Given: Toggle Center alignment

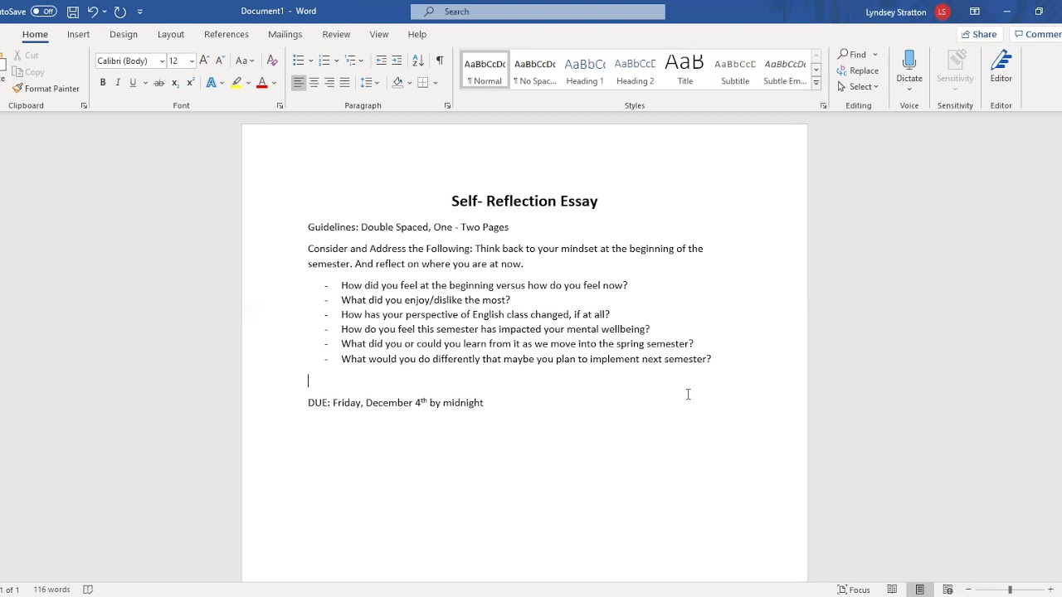Looking at the screenshot, I should point(314,83).
